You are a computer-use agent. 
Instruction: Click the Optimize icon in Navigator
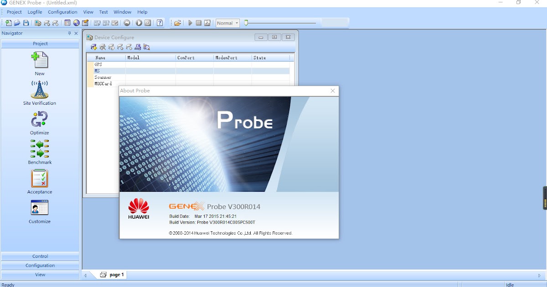coord(40,119)
